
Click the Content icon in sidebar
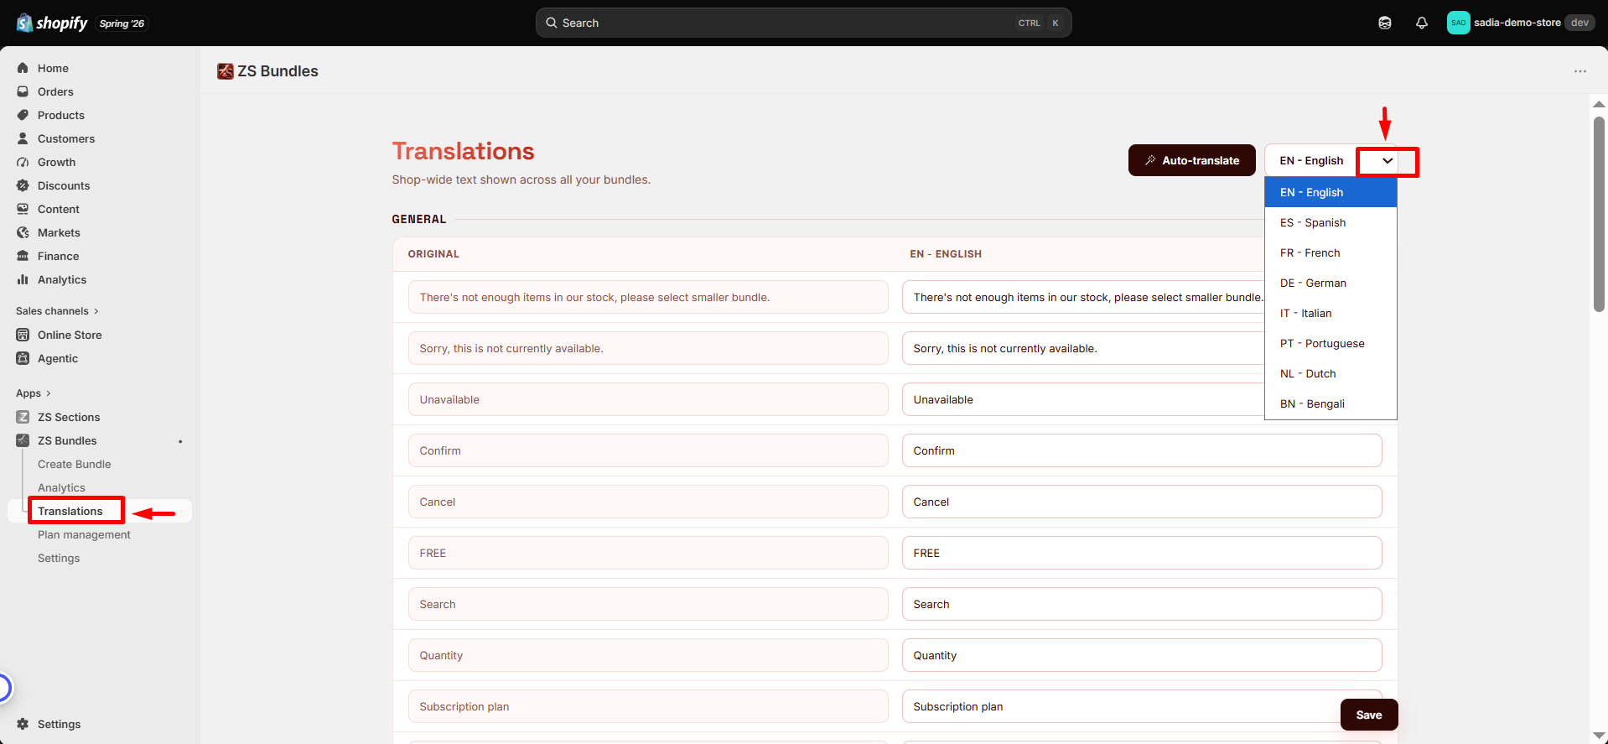tap(23, 209)
